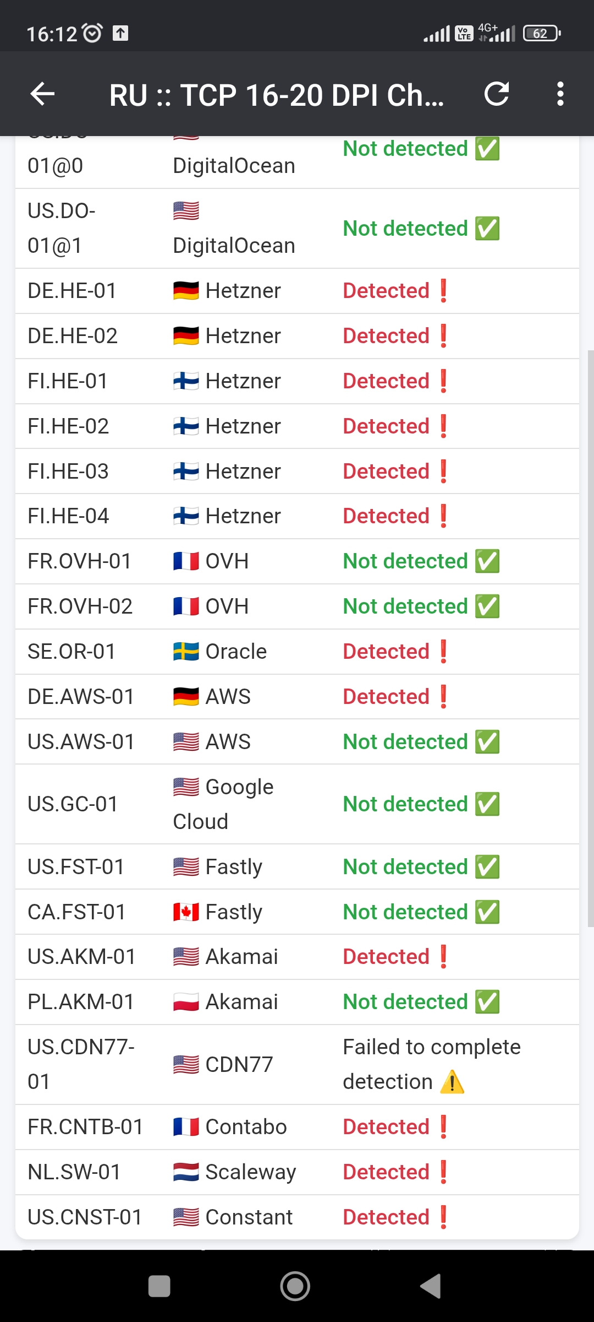Tap the Android back triangle button
This screenshot has width=594, height=1322.
(431, 1286)
